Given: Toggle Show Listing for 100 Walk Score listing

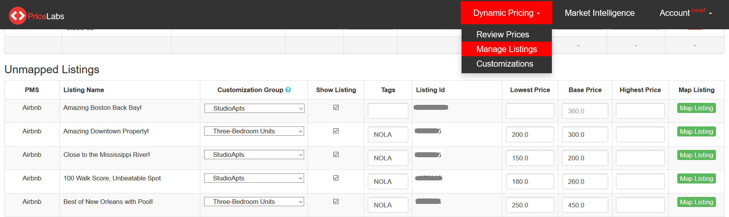Looking at the screenshot, I should point(336,178).
